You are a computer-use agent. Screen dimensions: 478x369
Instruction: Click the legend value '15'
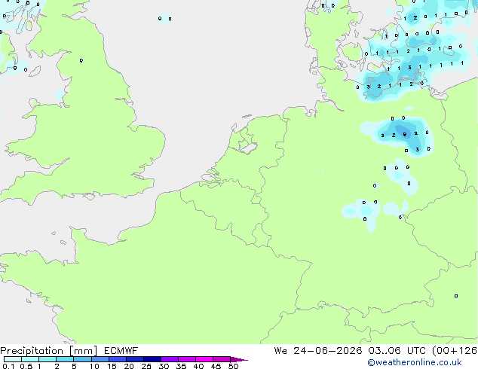pyautogui.click(x=112, y=366)
